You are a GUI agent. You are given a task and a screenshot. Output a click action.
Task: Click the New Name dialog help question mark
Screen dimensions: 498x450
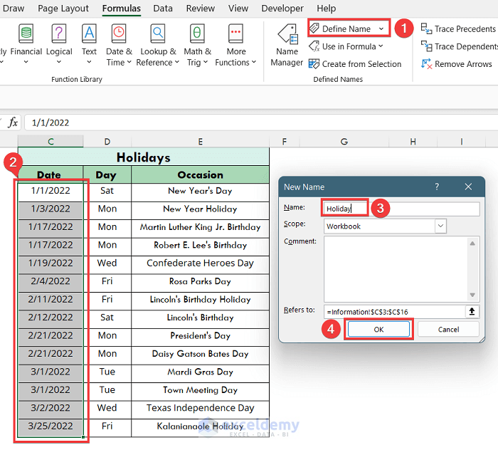[437, 187]
